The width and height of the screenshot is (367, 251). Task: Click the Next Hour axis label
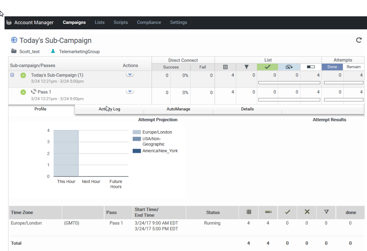[x=91, y=181]
